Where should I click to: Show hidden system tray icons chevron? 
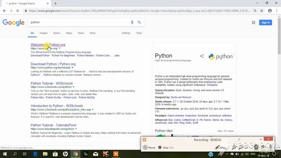click(x=227, y=154)
